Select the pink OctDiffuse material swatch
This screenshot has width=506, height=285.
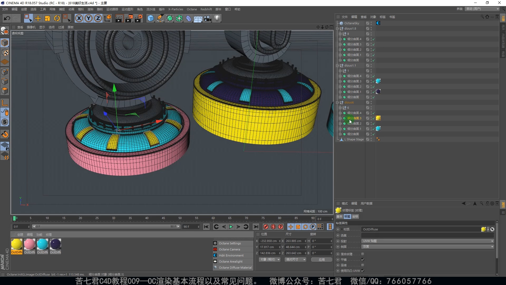pyautogui.click(x=30, y=244)
